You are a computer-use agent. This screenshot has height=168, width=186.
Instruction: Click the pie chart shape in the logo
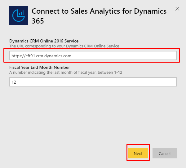pos(18,16)
